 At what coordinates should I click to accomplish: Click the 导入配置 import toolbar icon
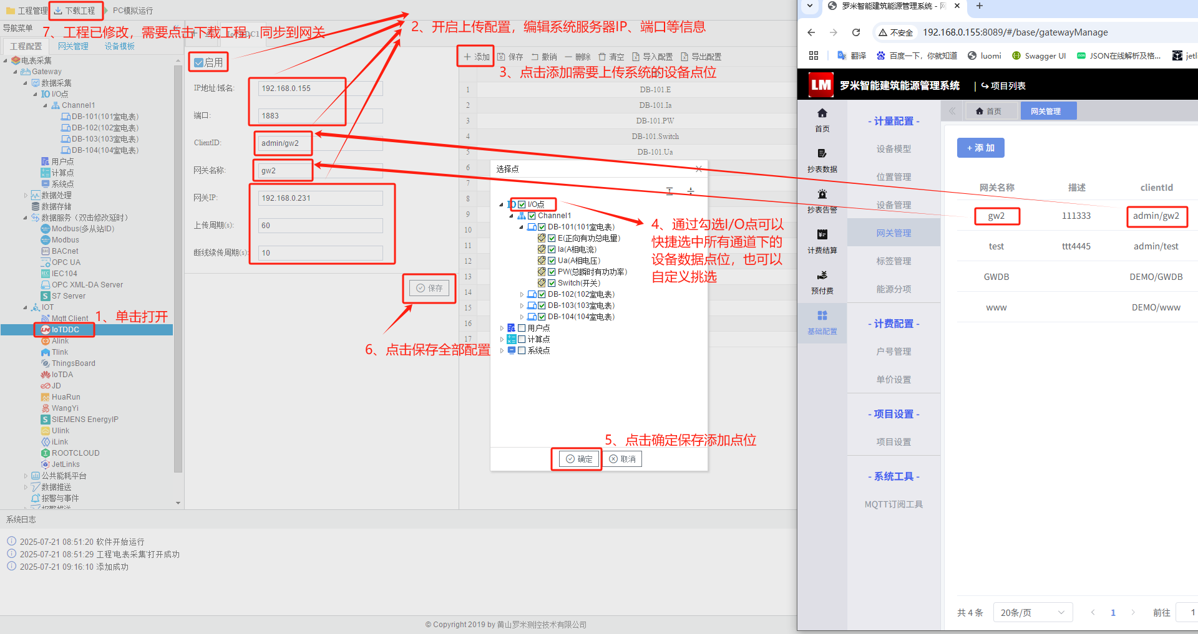636,57
